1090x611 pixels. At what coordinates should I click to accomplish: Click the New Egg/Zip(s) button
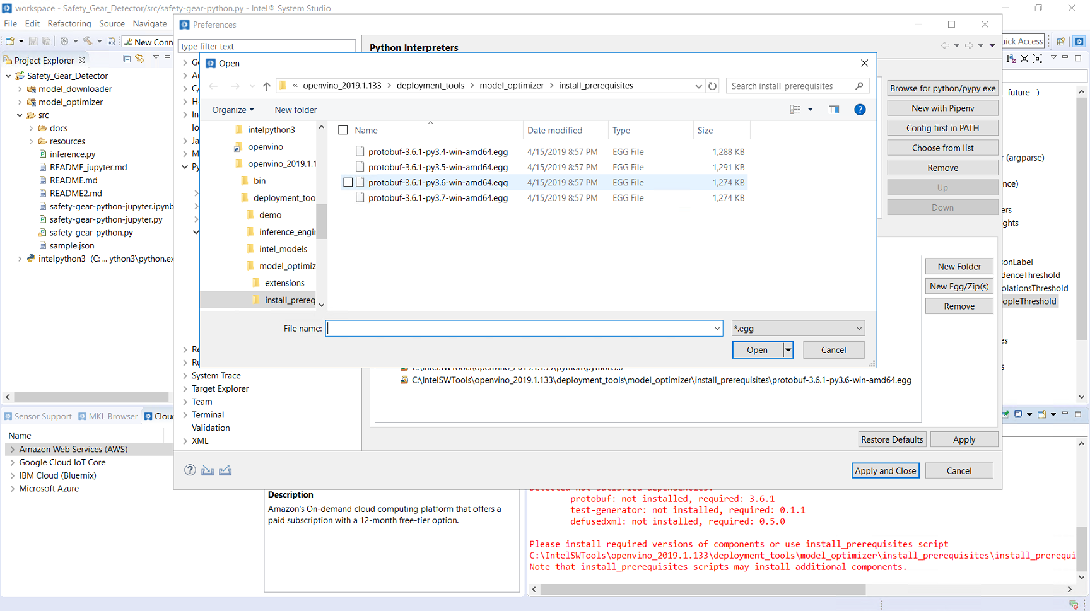coord(959,286)
